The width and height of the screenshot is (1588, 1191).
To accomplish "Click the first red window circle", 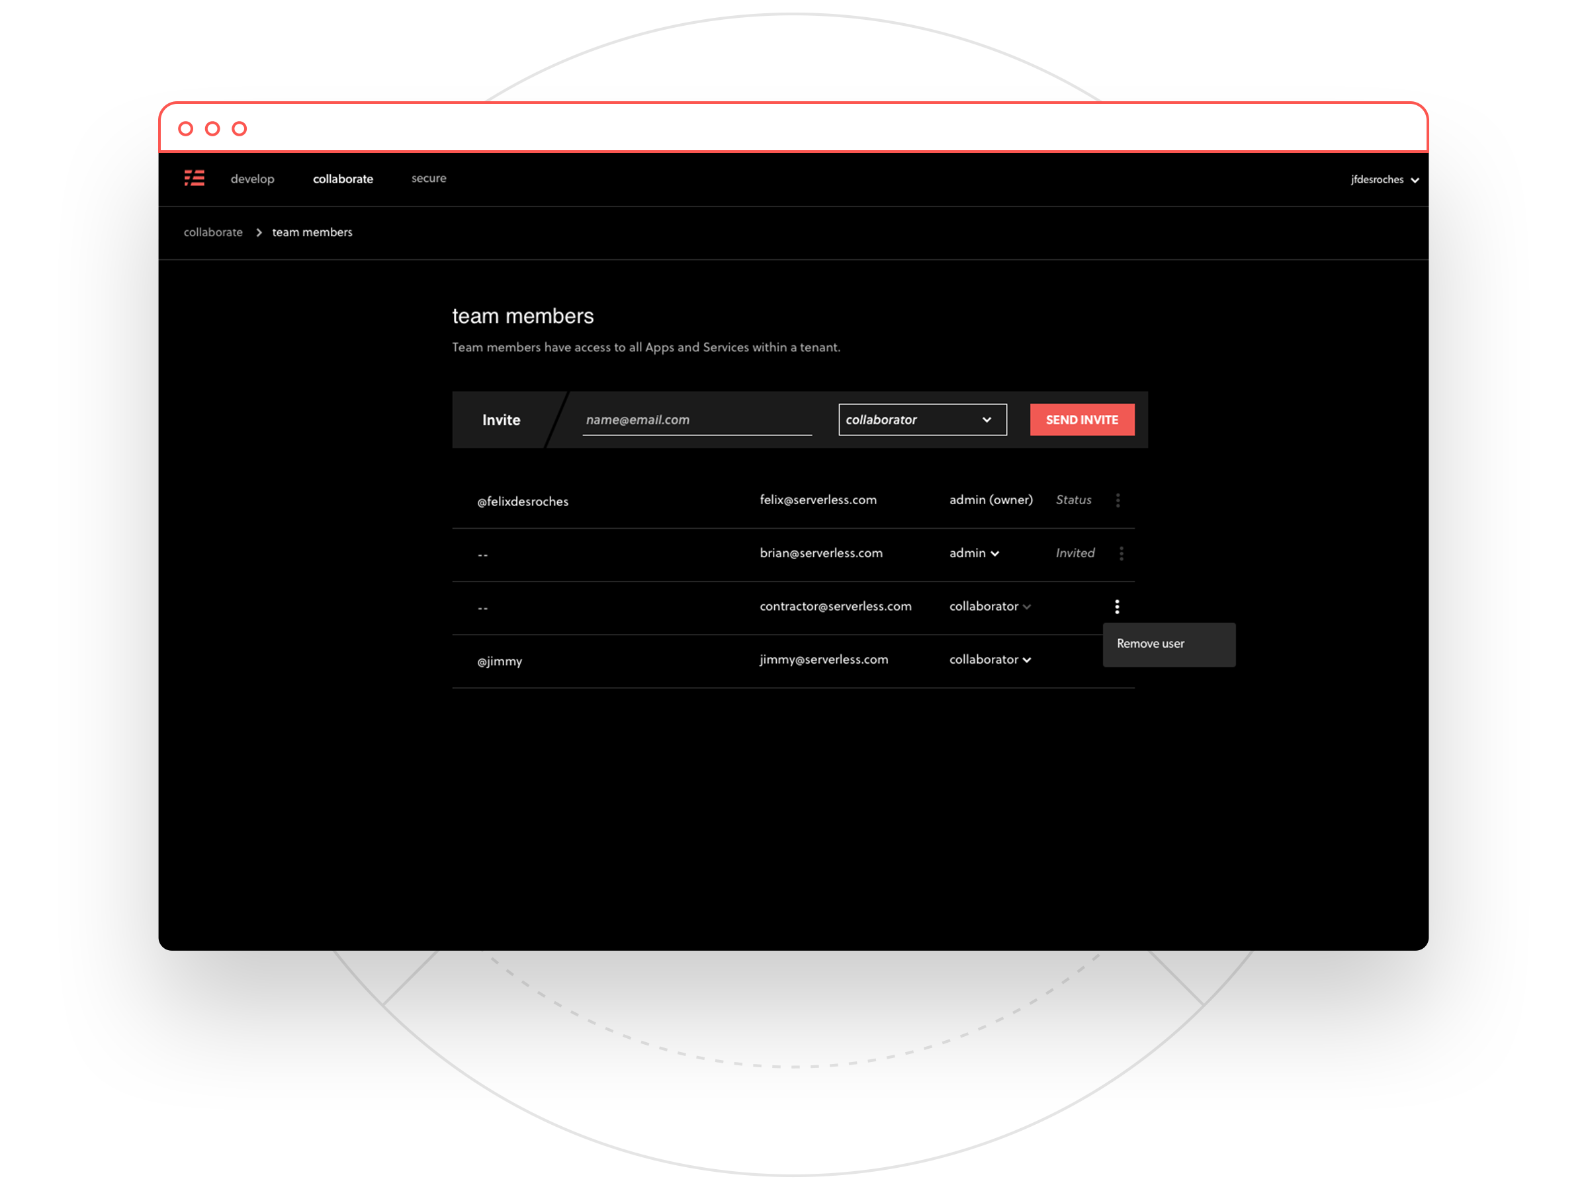I will (185, 128).
